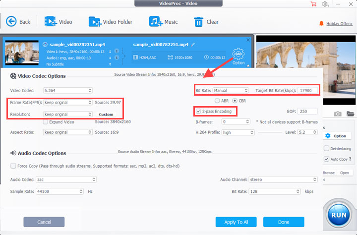Click the H264,AAC output format text
Screen dimensions: 357x235
point(148,58)
